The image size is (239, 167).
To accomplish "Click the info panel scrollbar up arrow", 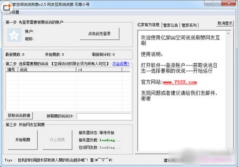I will coord(228,33).
